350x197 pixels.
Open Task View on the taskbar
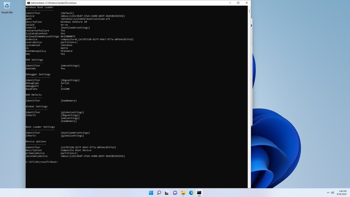[167, 193]
